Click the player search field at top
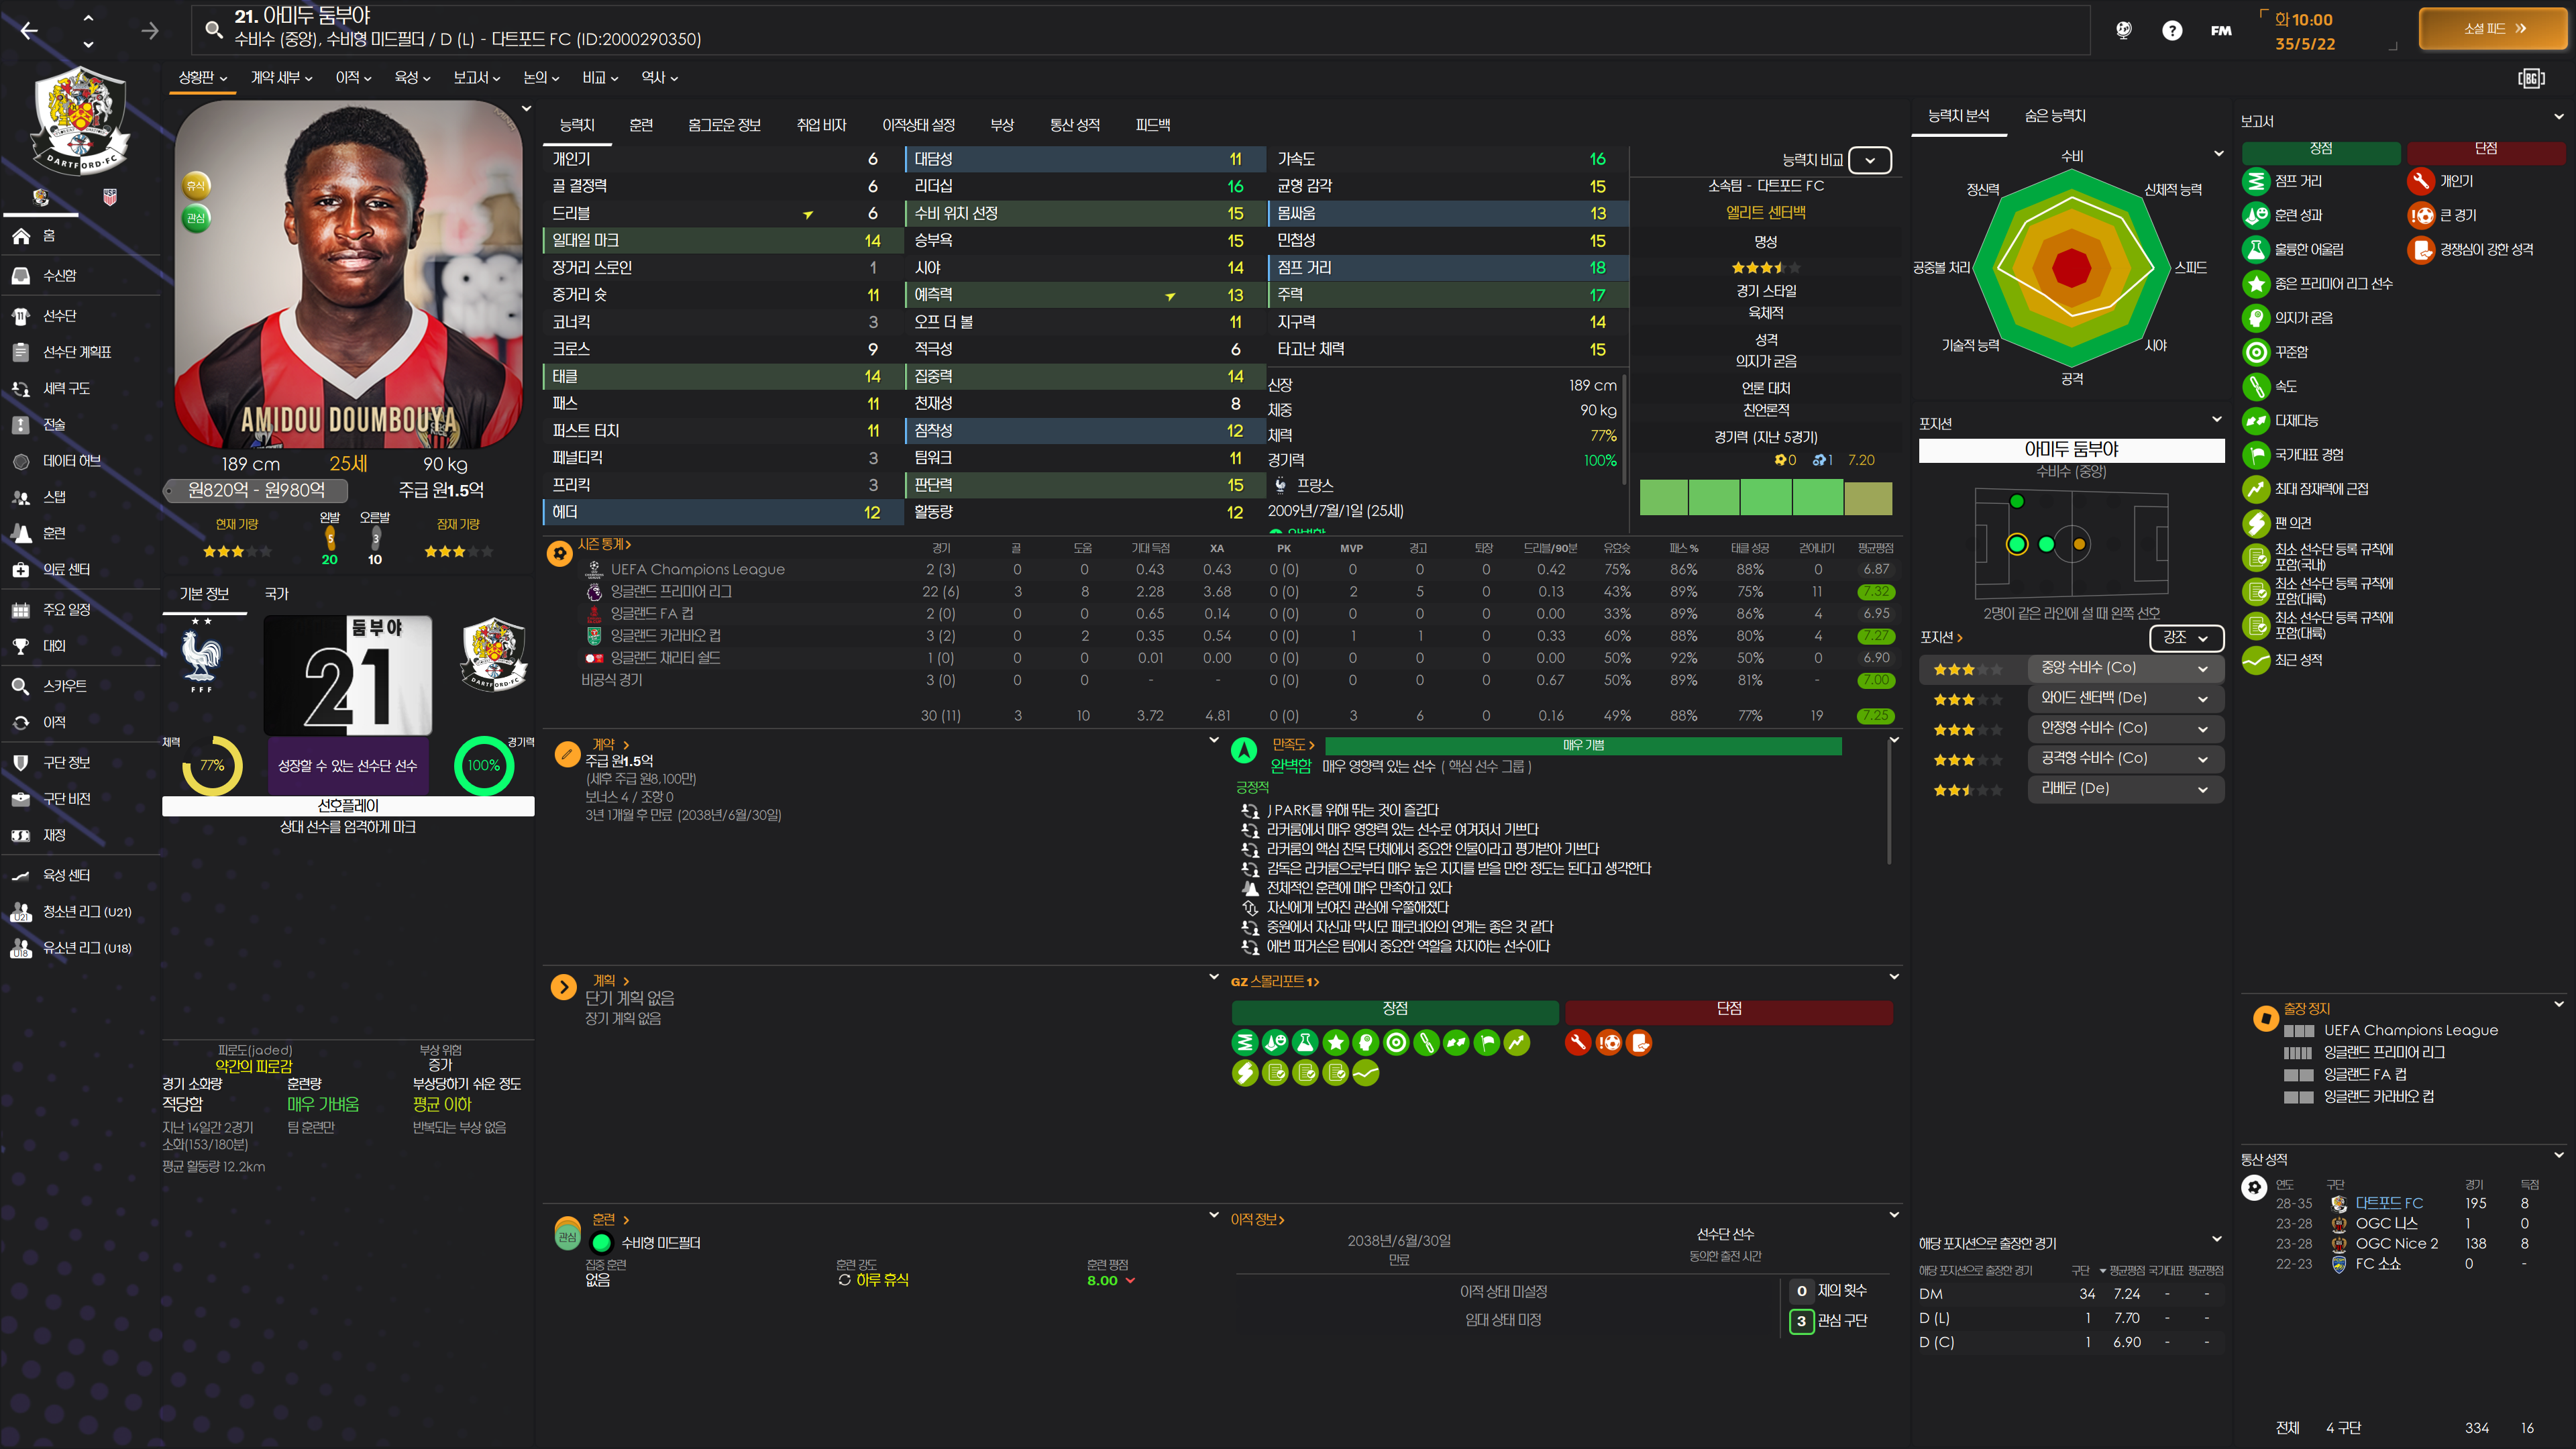Image resolution: width=2576 pixels, height=1449 pixels. 1140,30
